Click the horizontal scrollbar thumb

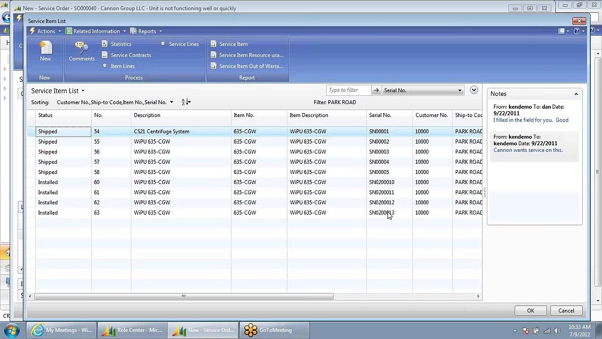coord(184,296)
